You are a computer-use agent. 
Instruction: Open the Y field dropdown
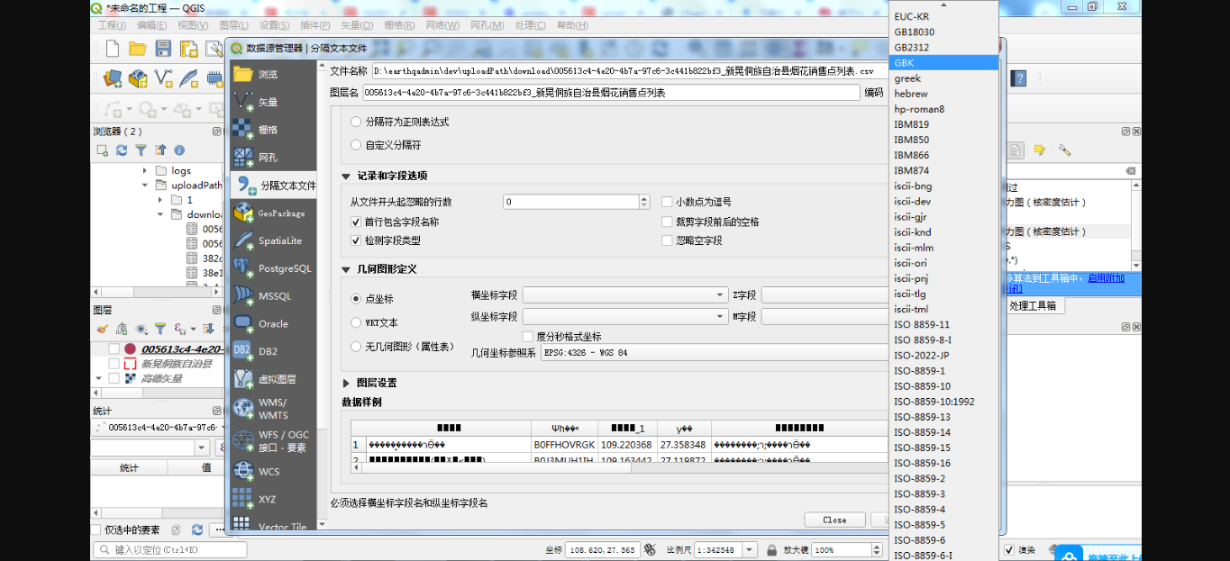pos(625,316)
